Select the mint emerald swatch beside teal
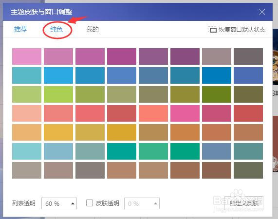The width and height of the screenshot is (278, 219). pos(153,151)
